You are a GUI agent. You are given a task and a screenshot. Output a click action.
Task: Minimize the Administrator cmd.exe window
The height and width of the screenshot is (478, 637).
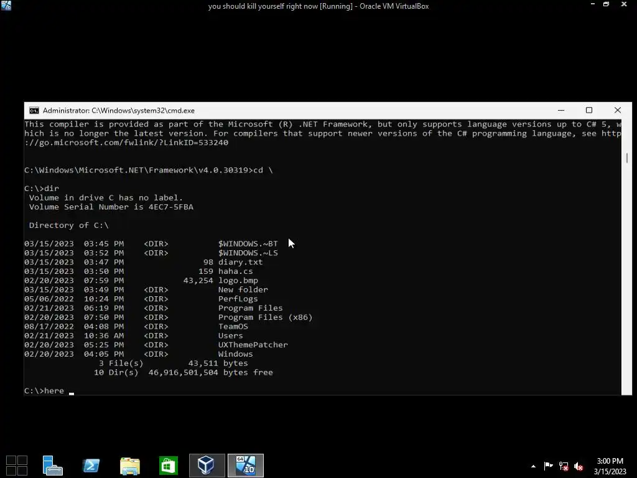click(561, 110)
